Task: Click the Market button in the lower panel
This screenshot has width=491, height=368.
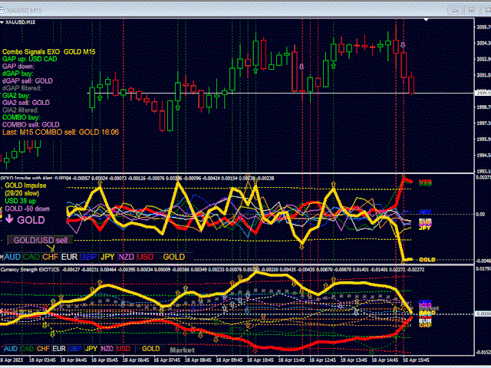Action: click(182, 349)
